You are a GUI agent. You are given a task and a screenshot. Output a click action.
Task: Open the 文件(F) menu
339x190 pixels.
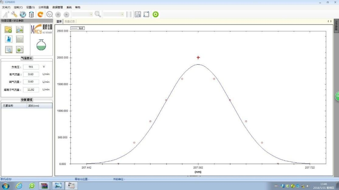(6, 7)
